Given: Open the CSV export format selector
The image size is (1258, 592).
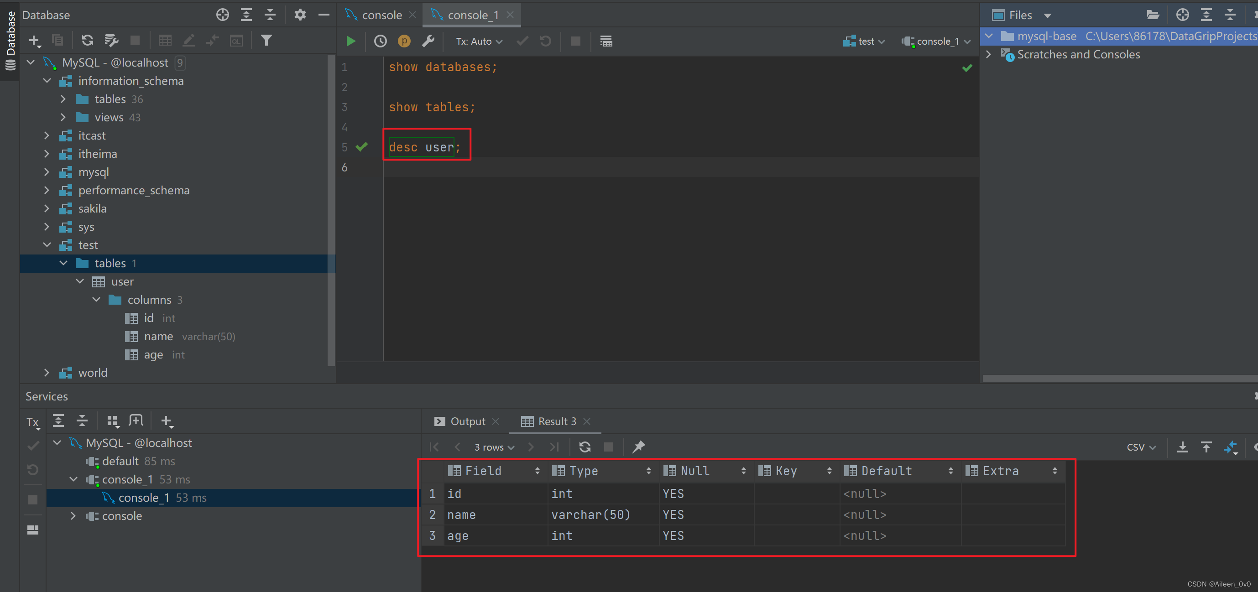Looking at the screenshot, I should (x=1141, y=447).
